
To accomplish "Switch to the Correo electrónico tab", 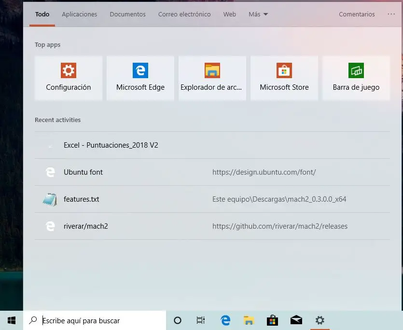I will click(184, 14).
